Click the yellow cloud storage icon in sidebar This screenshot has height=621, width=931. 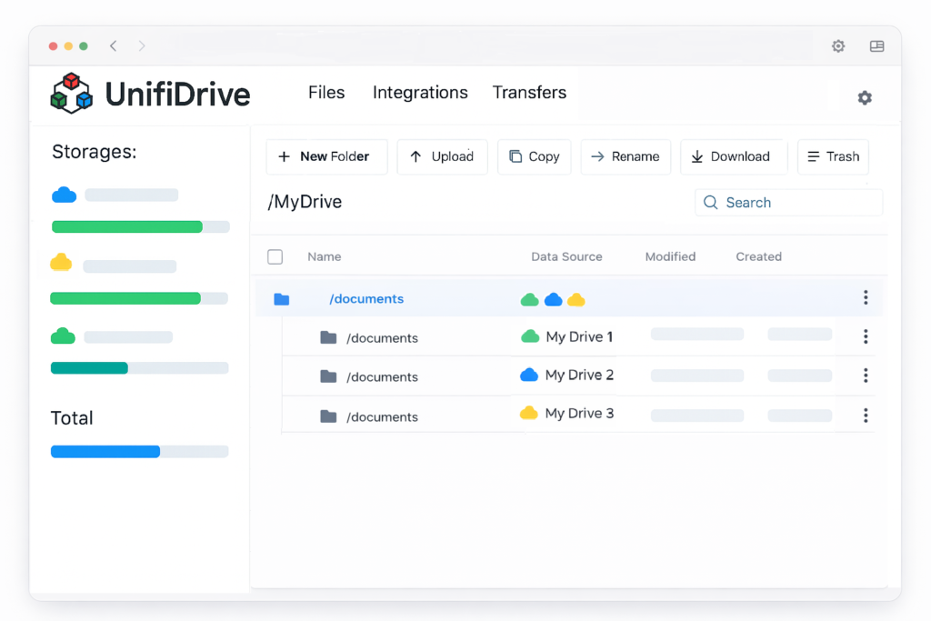61,264
